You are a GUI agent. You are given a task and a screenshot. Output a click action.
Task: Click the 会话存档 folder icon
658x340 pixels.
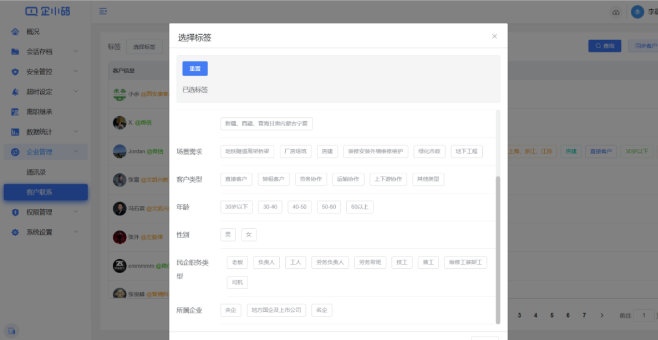15,52
